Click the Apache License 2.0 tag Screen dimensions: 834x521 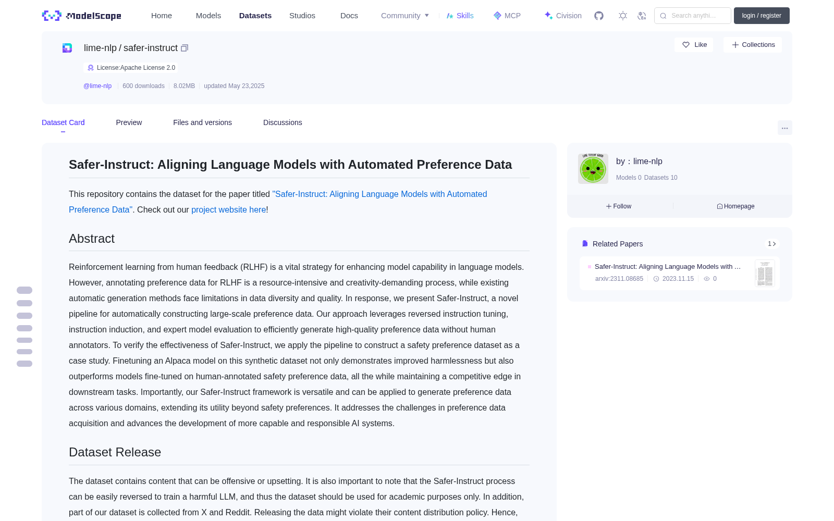click(131, 68)
